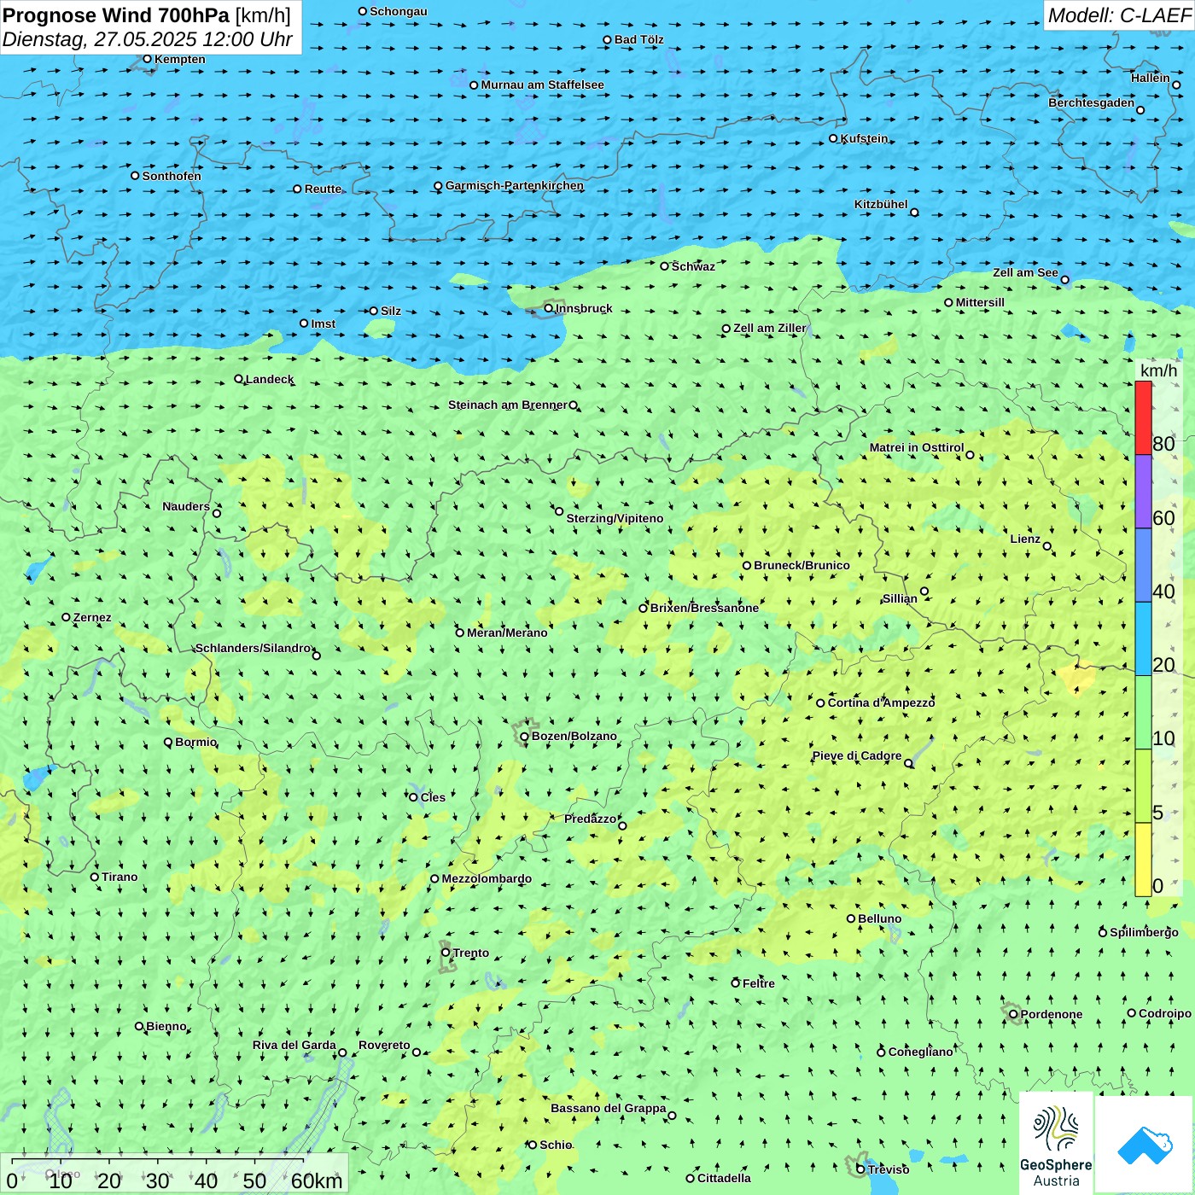Click the blue cloud logo icon
Screen dimensions: 1195x1195
click(1145, 1145)
